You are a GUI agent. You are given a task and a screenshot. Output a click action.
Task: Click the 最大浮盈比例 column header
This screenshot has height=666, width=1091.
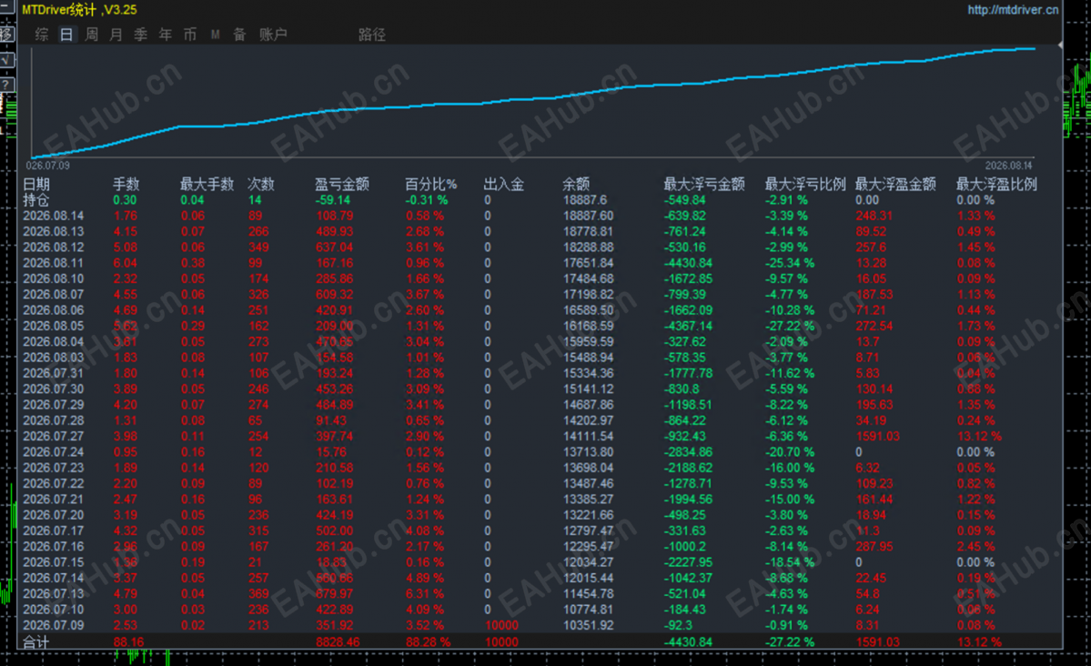(996, 185)
